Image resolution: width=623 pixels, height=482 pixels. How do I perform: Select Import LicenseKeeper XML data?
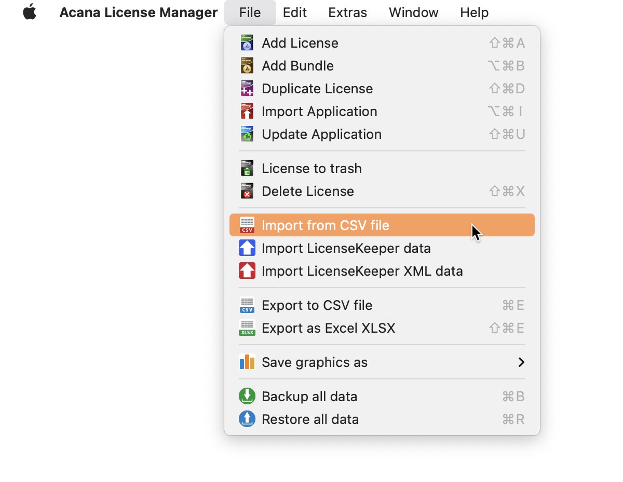tap(382, 271)
